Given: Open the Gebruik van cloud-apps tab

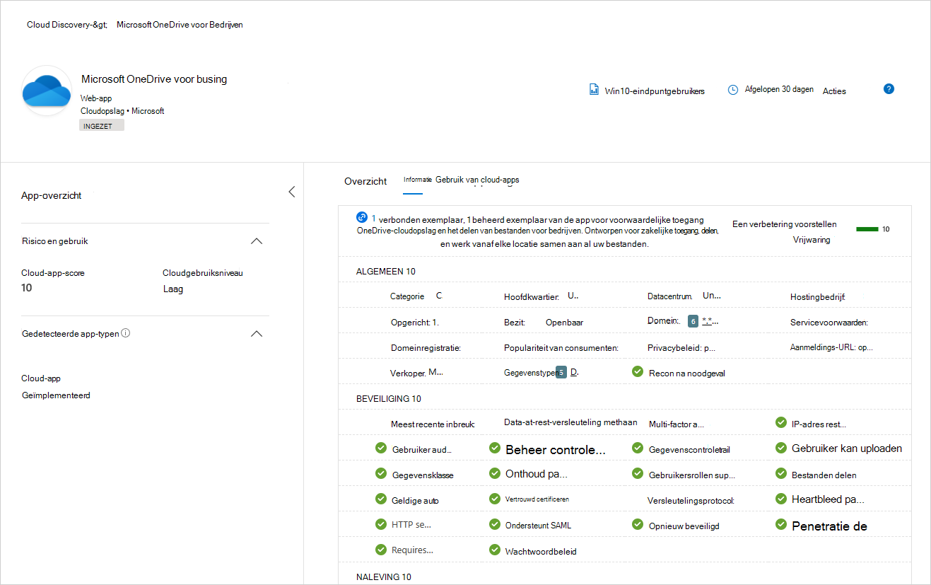Looking at the screenshot, I should (x=477, y=180).
